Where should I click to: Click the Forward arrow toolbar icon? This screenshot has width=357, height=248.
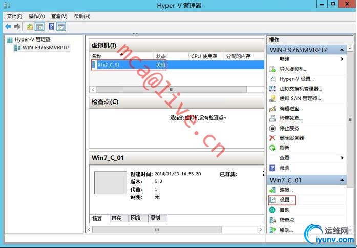(17, 27)
